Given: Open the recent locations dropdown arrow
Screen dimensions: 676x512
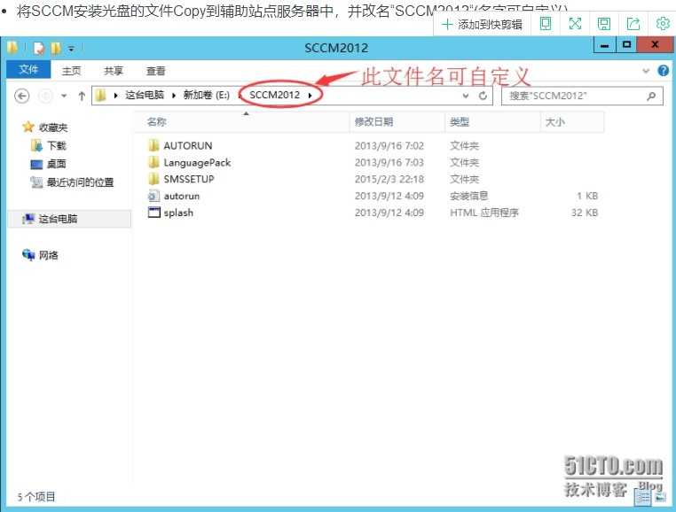Looking at the screenshot, I should tap(64, 96).
